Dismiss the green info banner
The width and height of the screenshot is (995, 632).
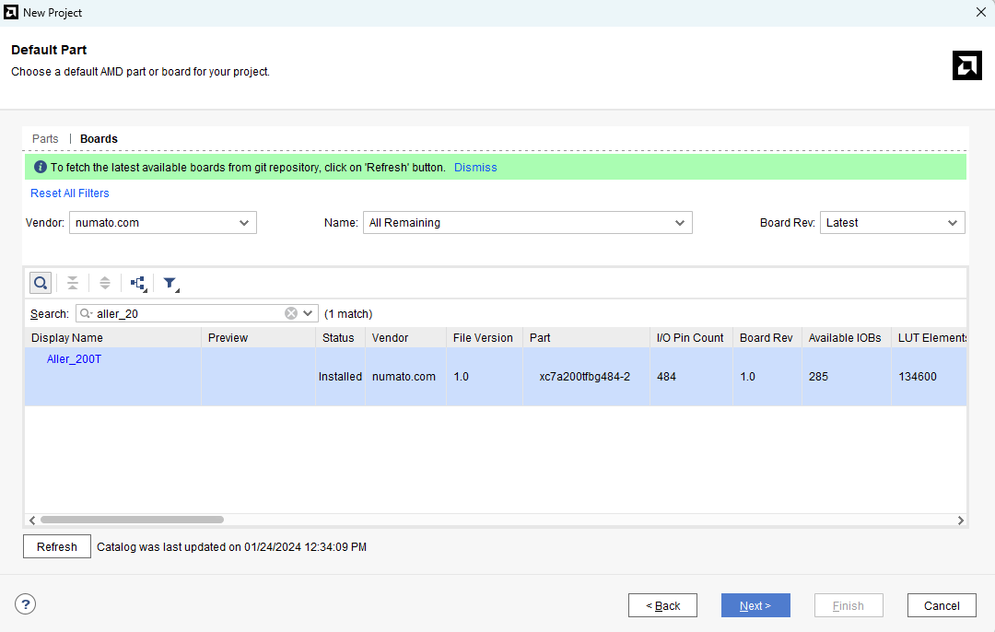click(x=475, y=168)
